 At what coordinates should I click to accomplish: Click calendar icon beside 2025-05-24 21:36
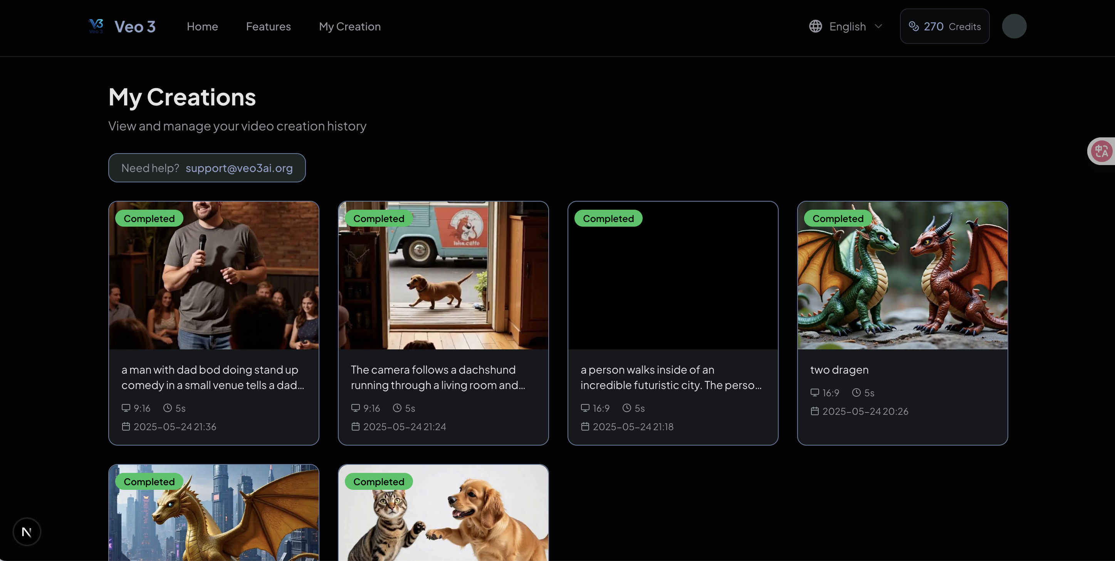(126, 426)
